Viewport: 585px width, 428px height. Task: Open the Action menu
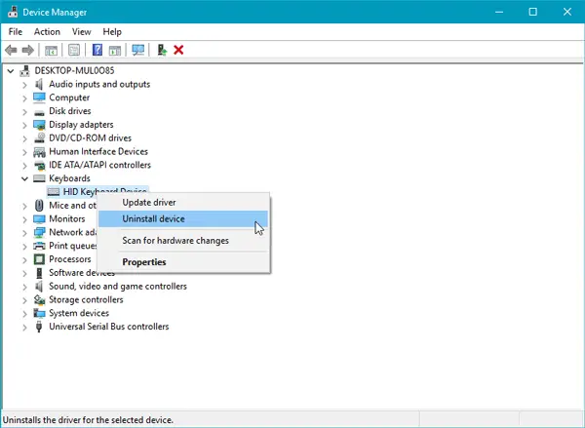pos(47,32)
